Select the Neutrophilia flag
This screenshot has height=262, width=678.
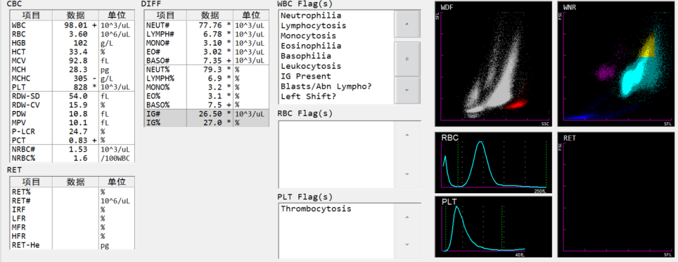(x=311, y=16)
